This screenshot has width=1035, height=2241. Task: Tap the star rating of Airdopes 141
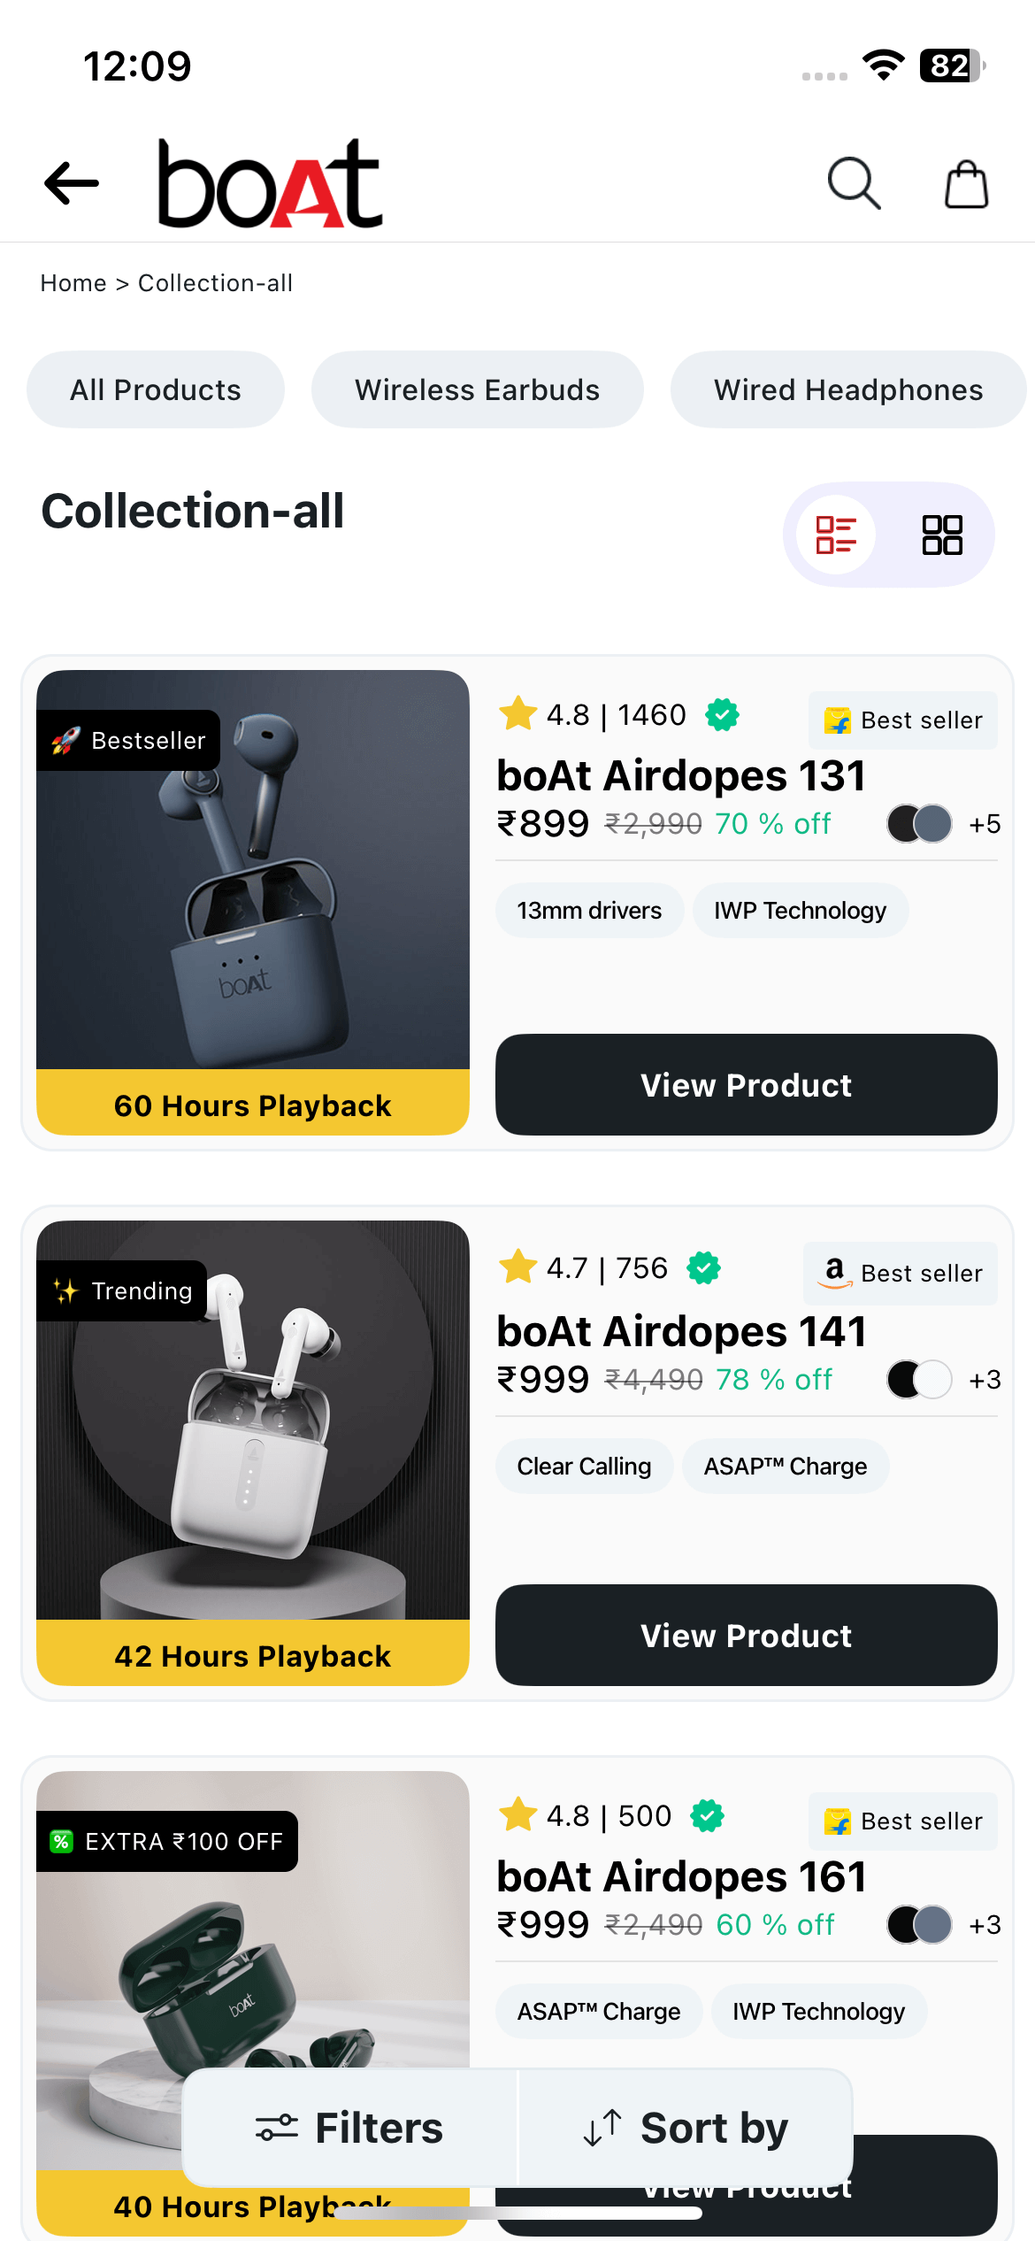pyautogui.click(x=518, y=1267)
